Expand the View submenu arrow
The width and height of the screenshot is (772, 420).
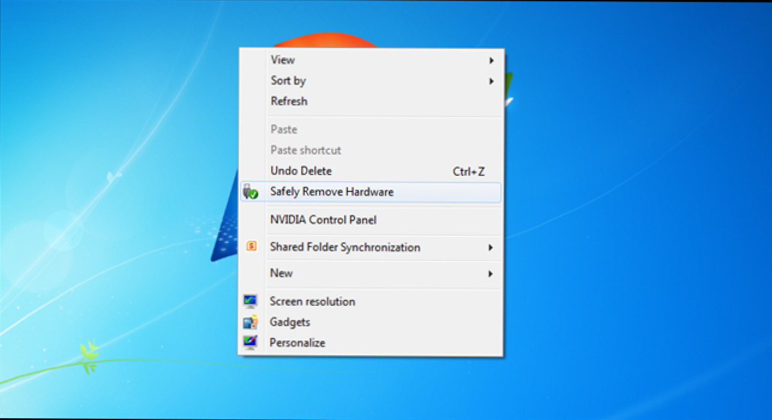pyautogui.click(x=491, y=61)
